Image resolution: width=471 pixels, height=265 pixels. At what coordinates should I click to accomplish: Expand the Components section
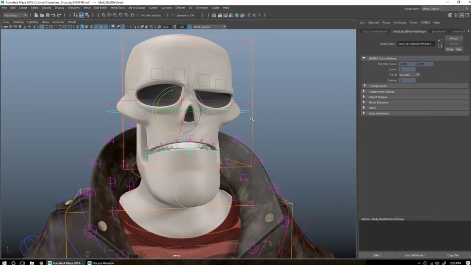pos(365,86)
